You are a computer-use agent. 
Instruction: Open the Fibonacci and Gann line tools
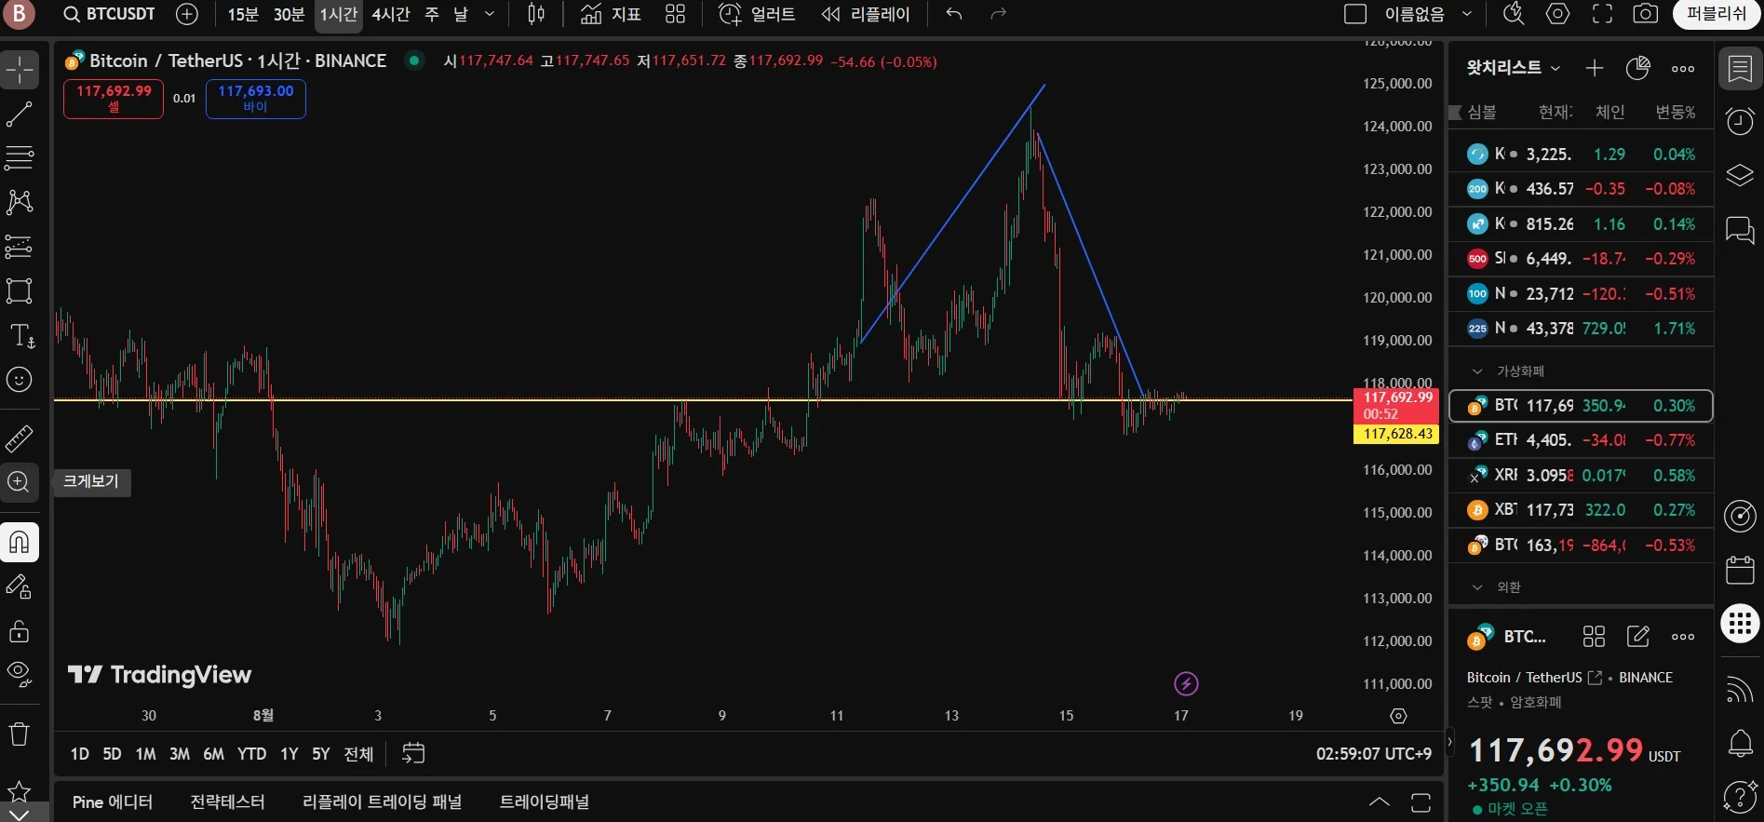click(x=20, y=157)
